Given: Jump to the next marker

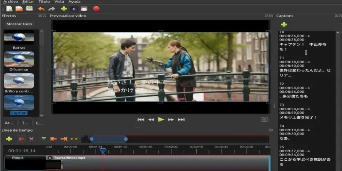Looking at the screenshot, I should tap(64, 139).
